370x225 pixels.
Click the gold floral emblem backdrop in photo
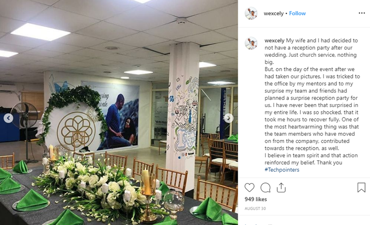75,131
